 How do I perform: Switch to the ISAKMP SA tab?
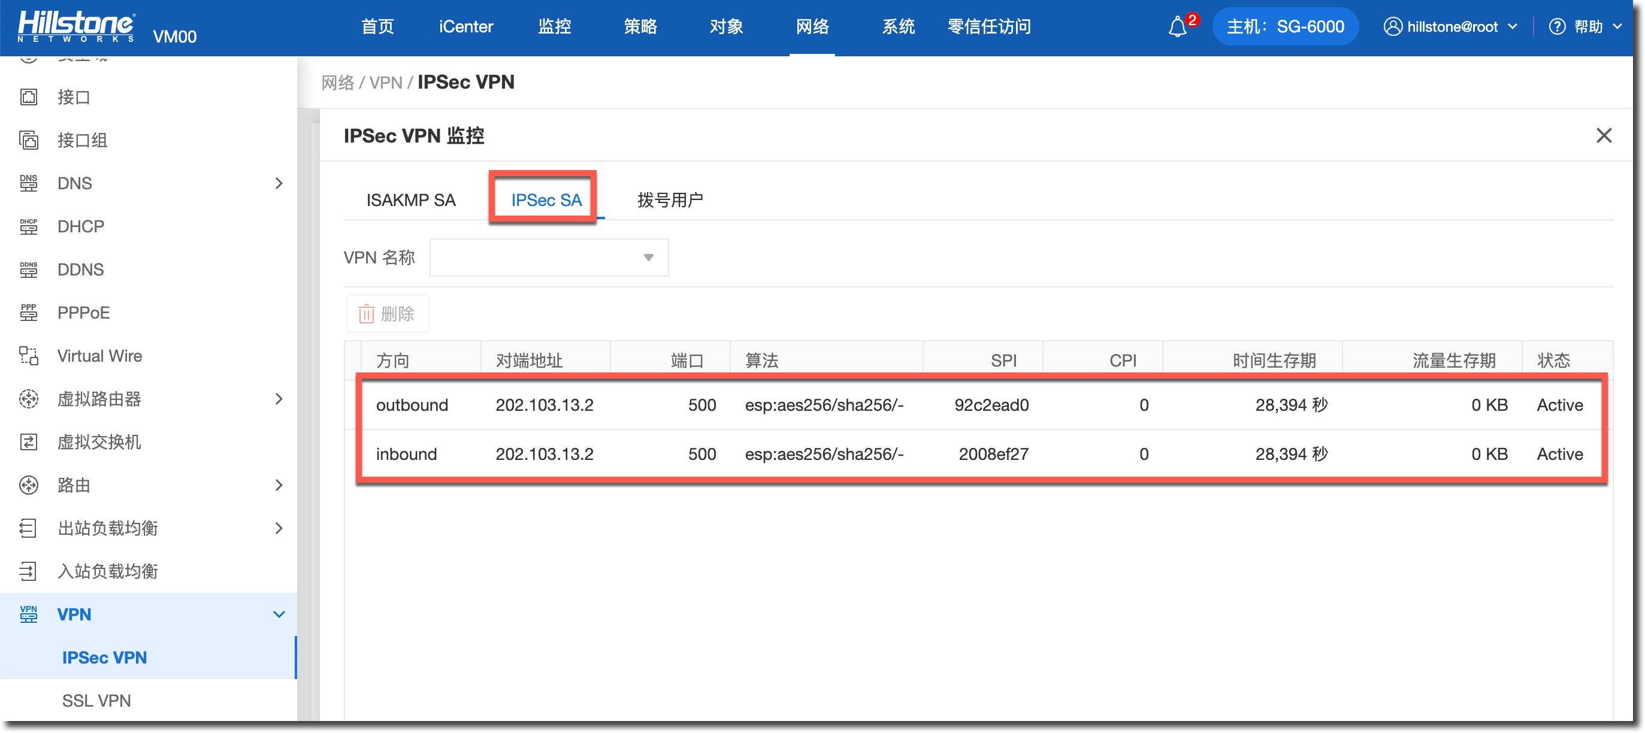coord(410,200)
